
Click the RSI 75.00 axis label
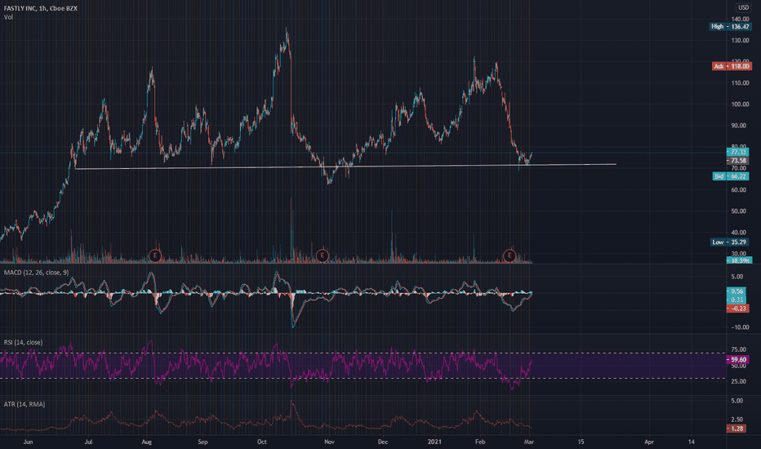(x=738, y=349)
